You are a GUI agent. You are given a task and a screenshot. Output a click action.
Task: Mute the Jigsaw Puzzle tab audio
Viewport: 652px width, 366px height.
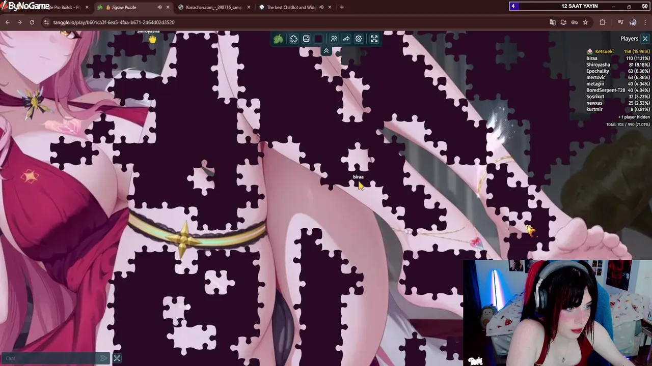click(159, 7)
